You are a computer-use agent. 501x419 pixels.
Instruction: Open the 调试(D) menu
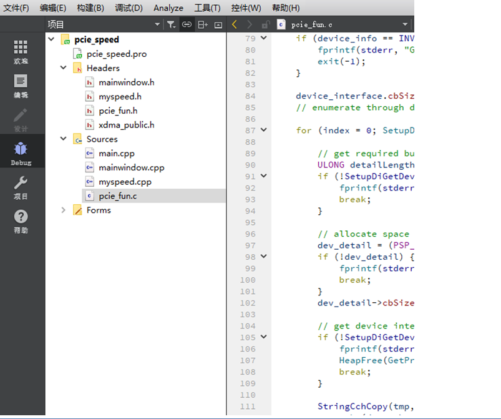[x=129, y=7]
